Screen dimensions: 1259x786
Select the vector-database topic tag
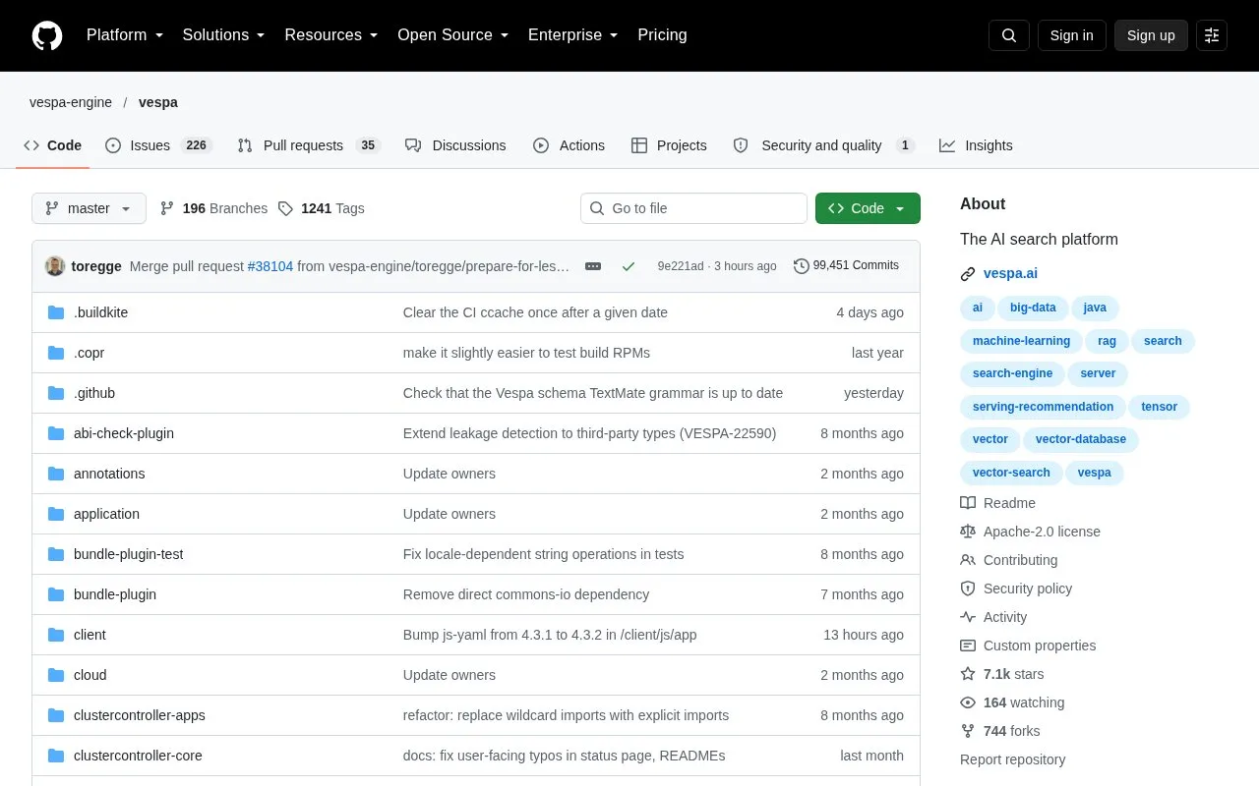[x=1081, y=439]
